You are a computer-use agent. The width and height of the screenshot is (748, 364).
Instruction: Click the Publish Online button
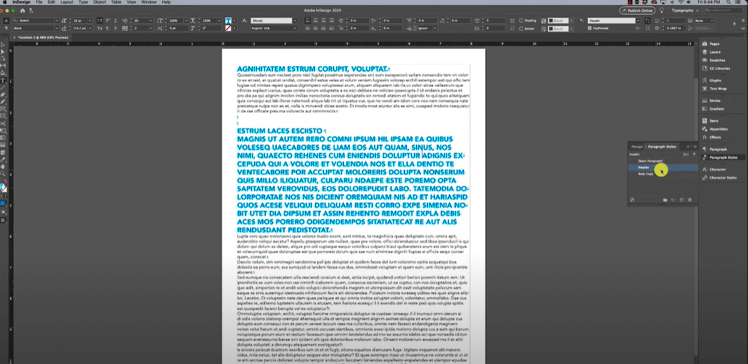[638, 10]
